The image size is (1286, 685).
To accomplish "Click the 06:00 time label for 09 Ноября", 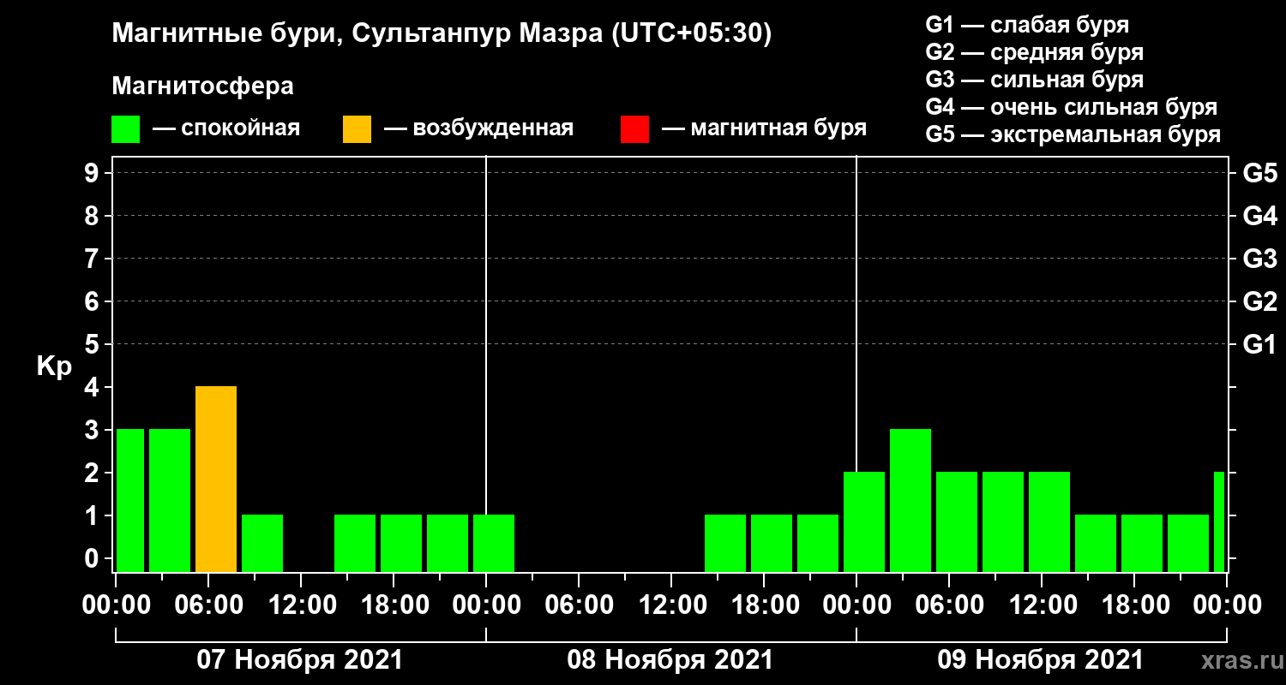I will pos(949,605).
